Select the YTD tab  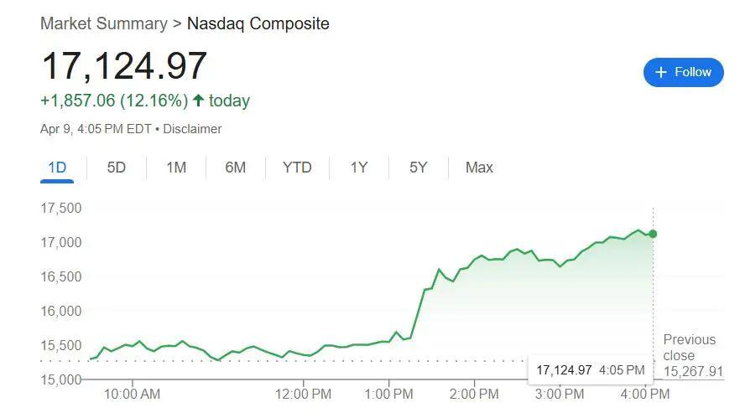click(297, 168)
